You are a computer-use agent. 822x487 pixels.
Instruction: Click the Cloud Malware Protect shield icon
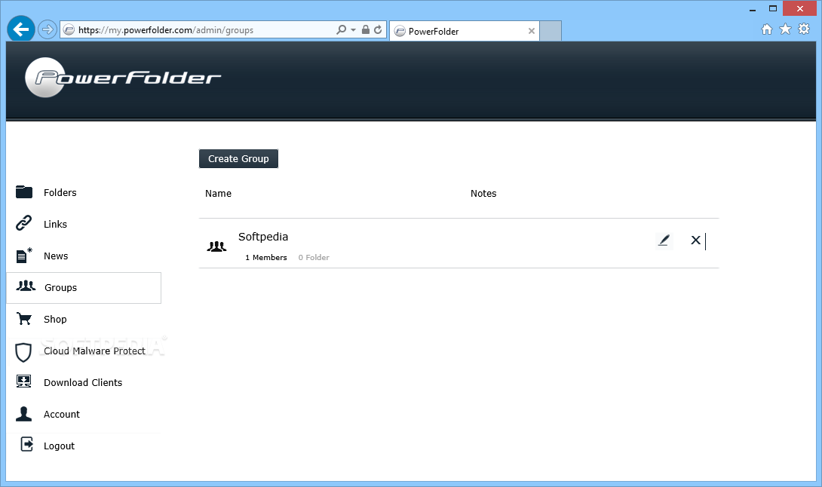[x=23, y=352]
